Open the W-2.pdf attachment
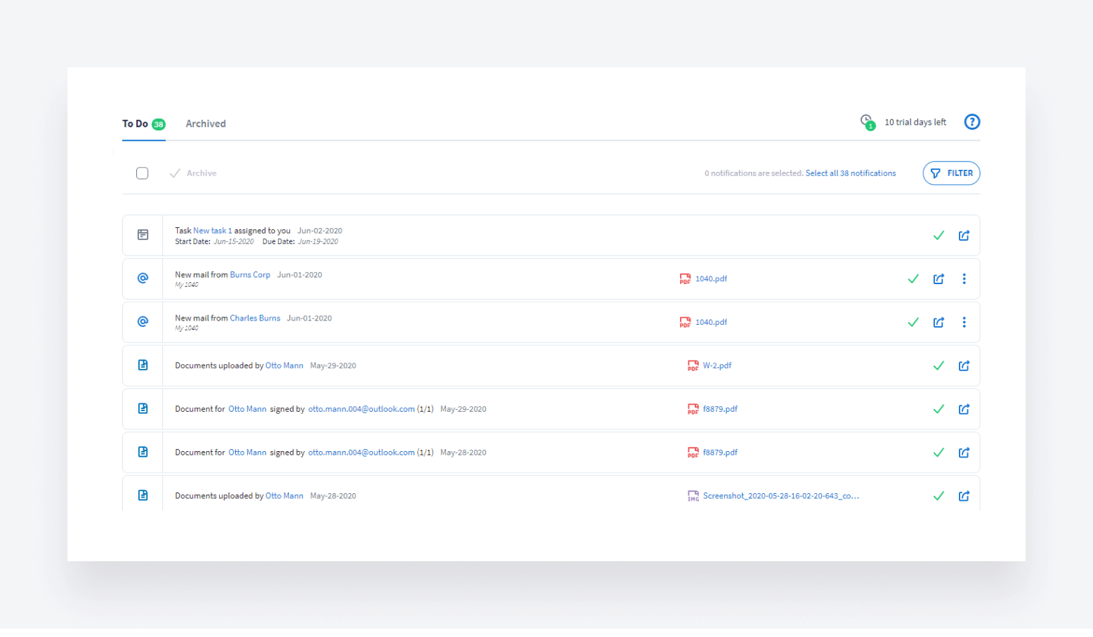The width and height of the screenshot is (1093, 637). point(717,366)
